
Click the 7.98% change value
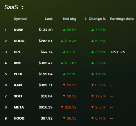point(100,30)
